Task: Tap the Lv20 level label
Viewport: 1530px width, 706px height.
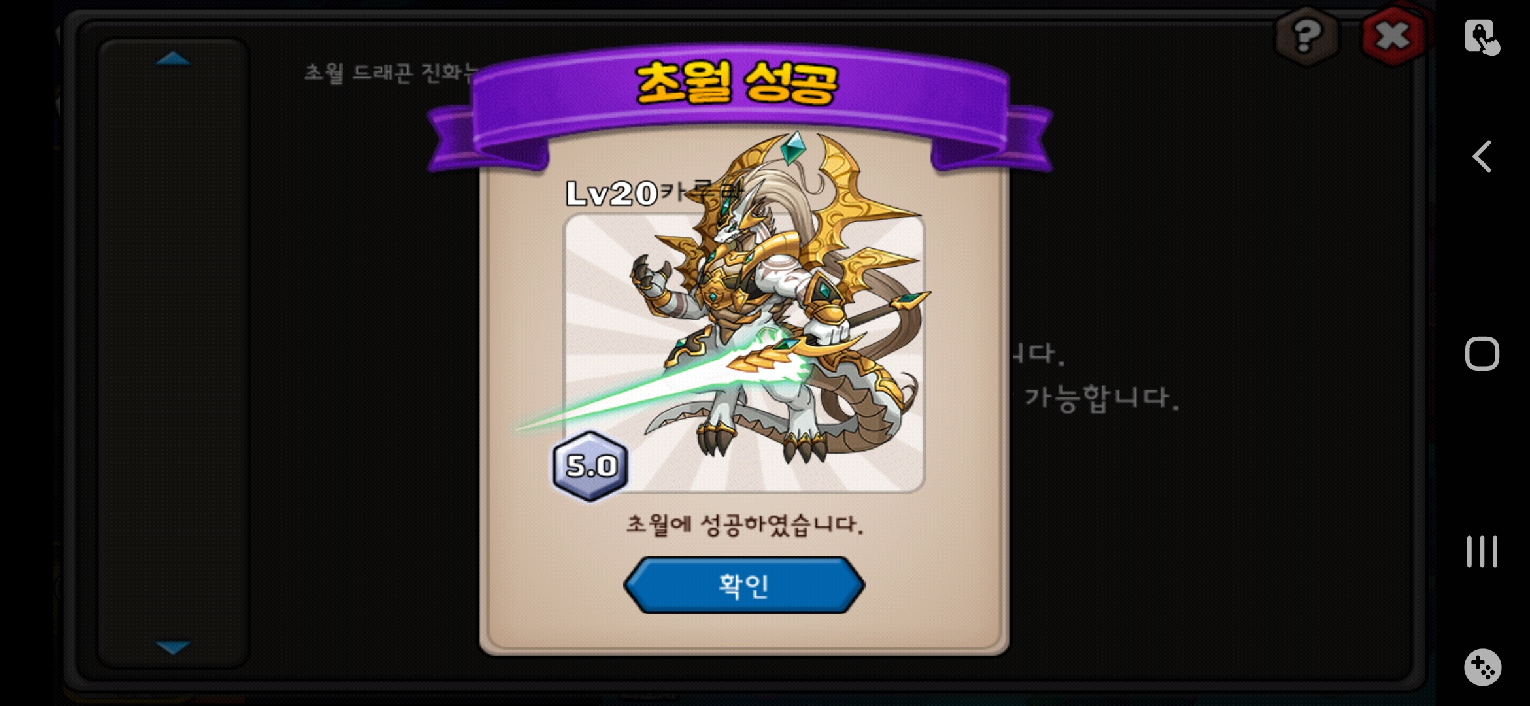Action: pyautogui.click(x=611, y=193)
